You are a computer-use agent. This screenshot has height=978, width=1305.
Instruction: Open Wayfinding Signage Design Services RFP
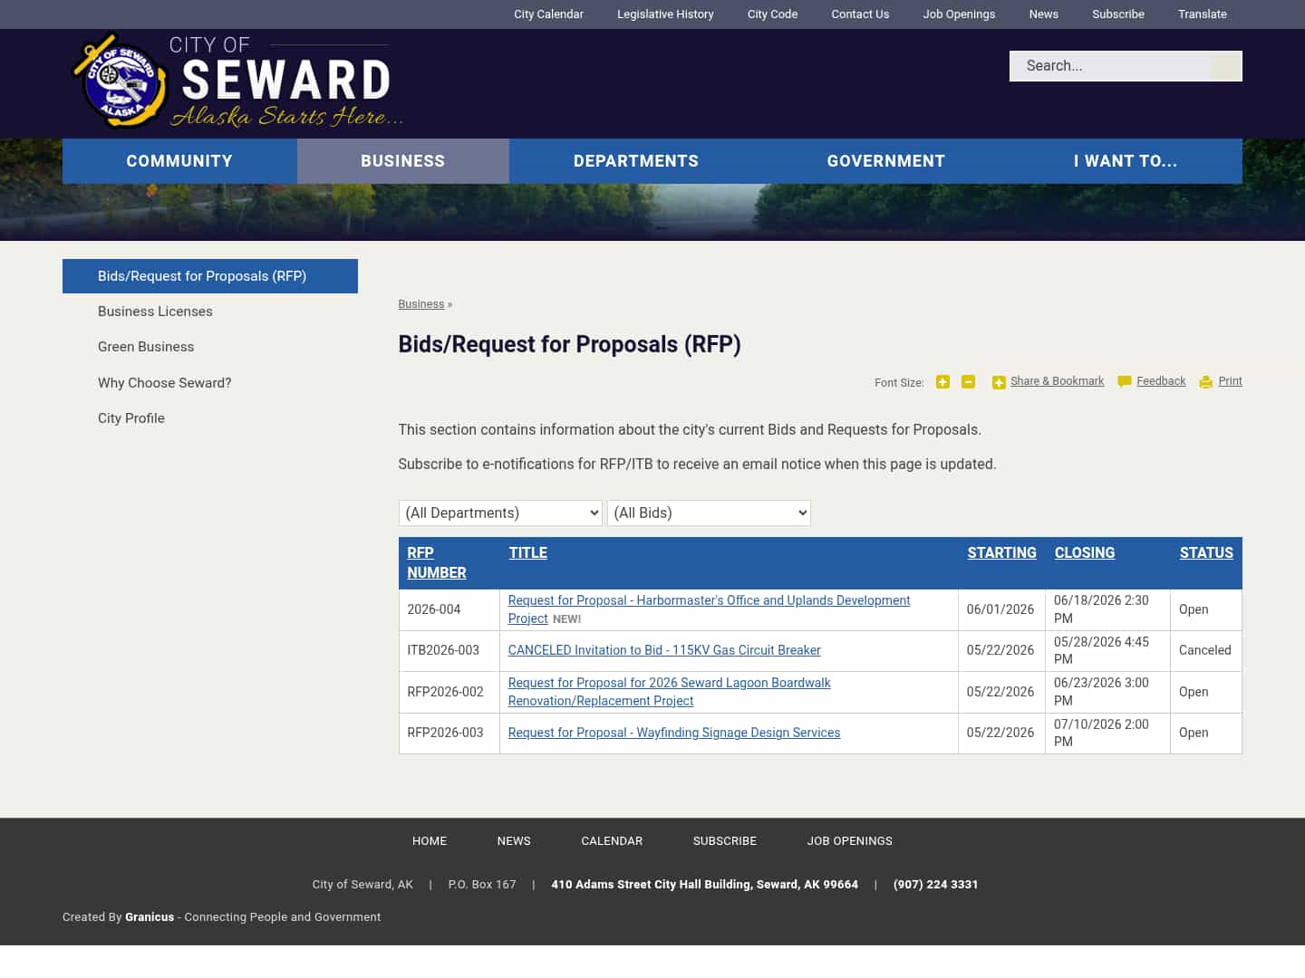[674, 733]
